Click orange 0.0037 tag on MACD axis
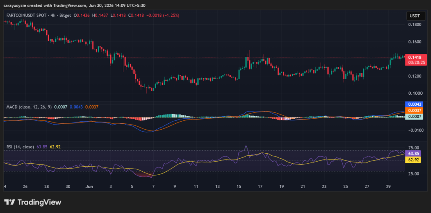The image size is (431, 213). tap(414, 110)
